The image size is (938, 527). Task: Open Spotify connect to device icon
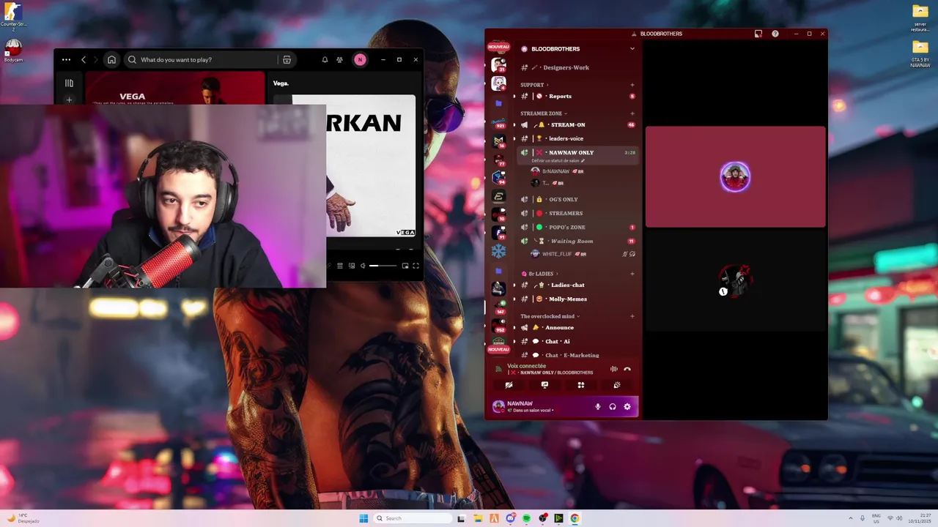coord(352,266)
